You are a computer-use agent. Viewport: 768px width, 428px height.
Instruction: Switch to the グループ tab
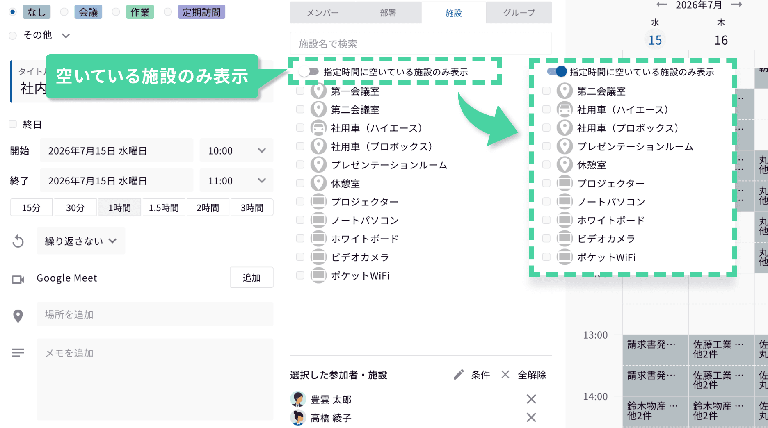coord(519,13)
